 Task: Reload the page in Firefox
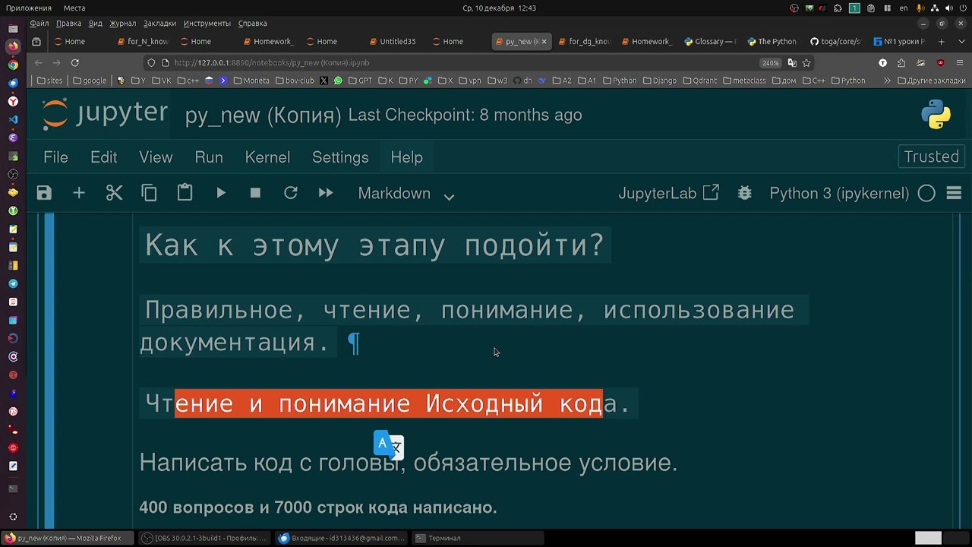74,62
